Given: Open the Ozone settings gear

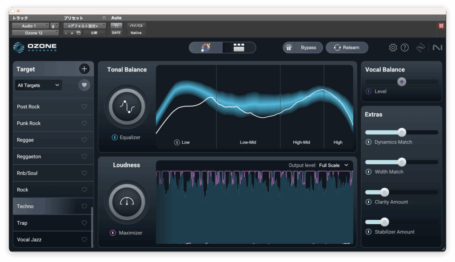Looking at the screenshot, I should pos(393,48).
